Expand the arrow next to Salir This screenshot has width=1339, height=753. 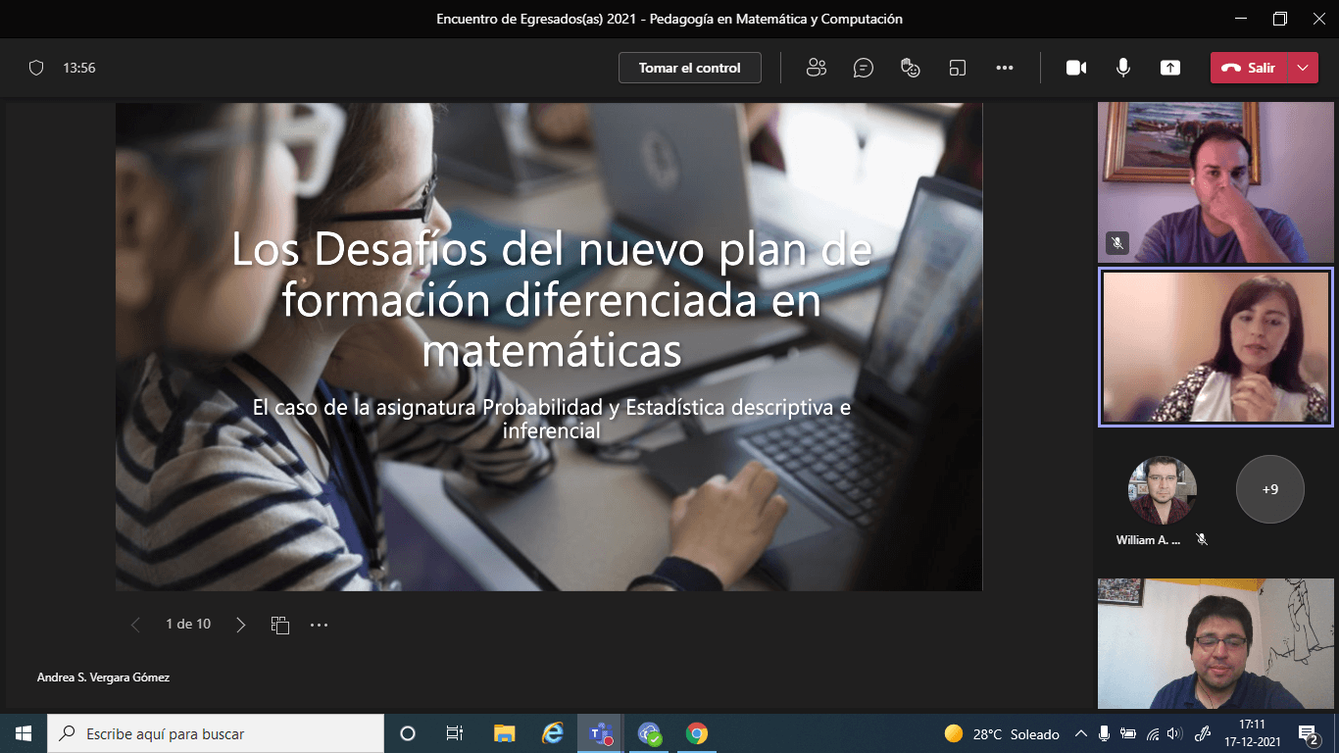[1302, 68]
